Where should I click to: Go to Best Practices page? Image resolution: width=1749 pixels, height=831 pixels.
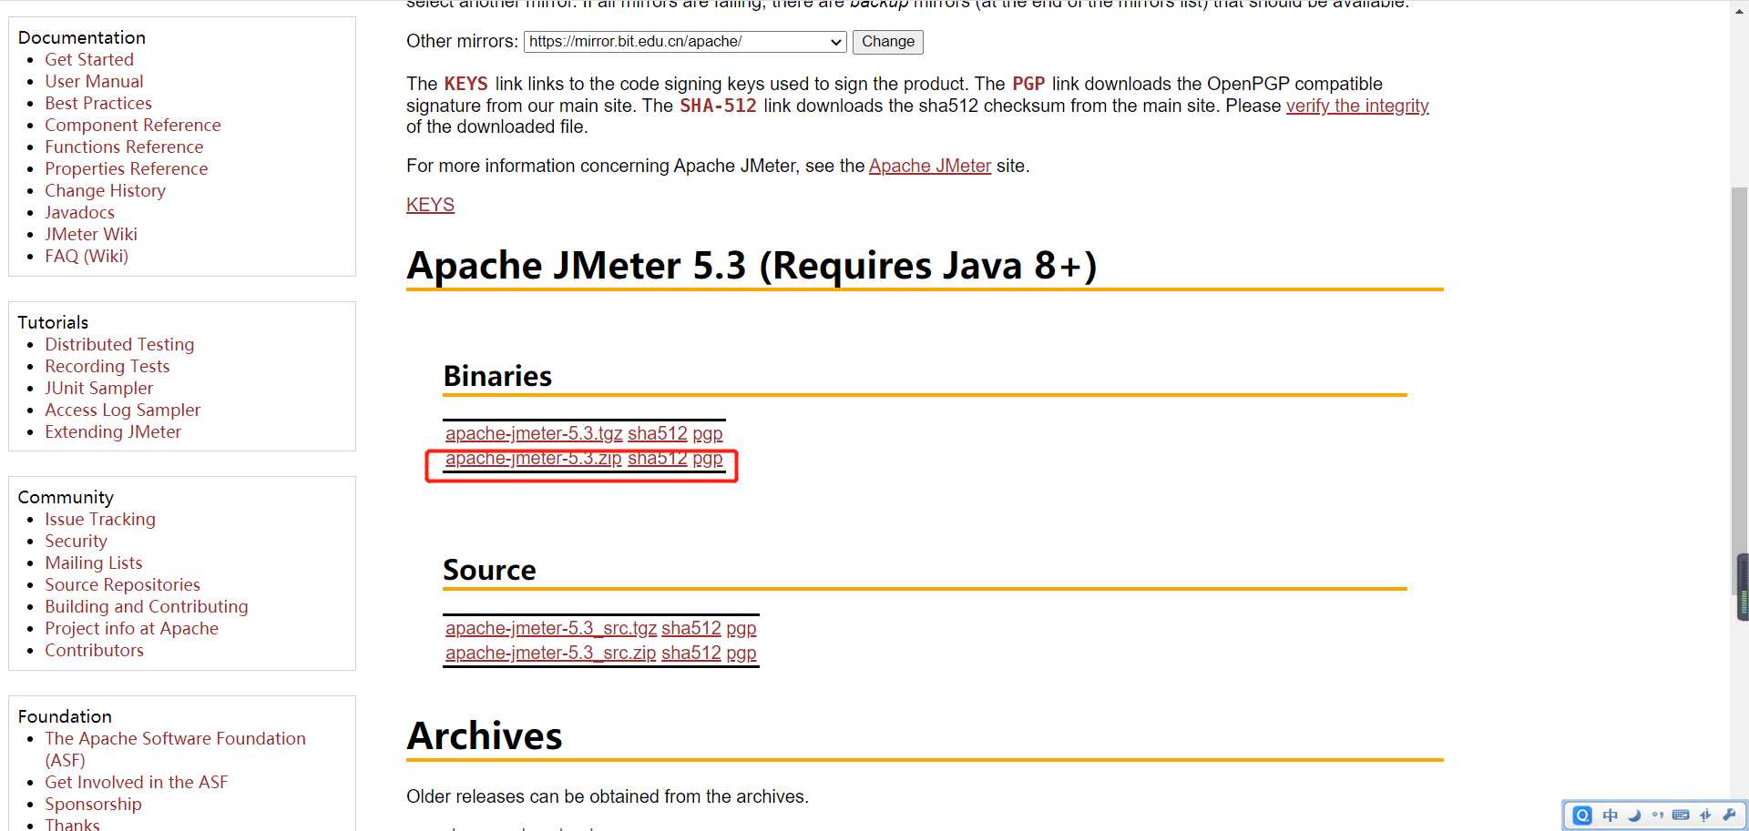click(x=98, y=103)
